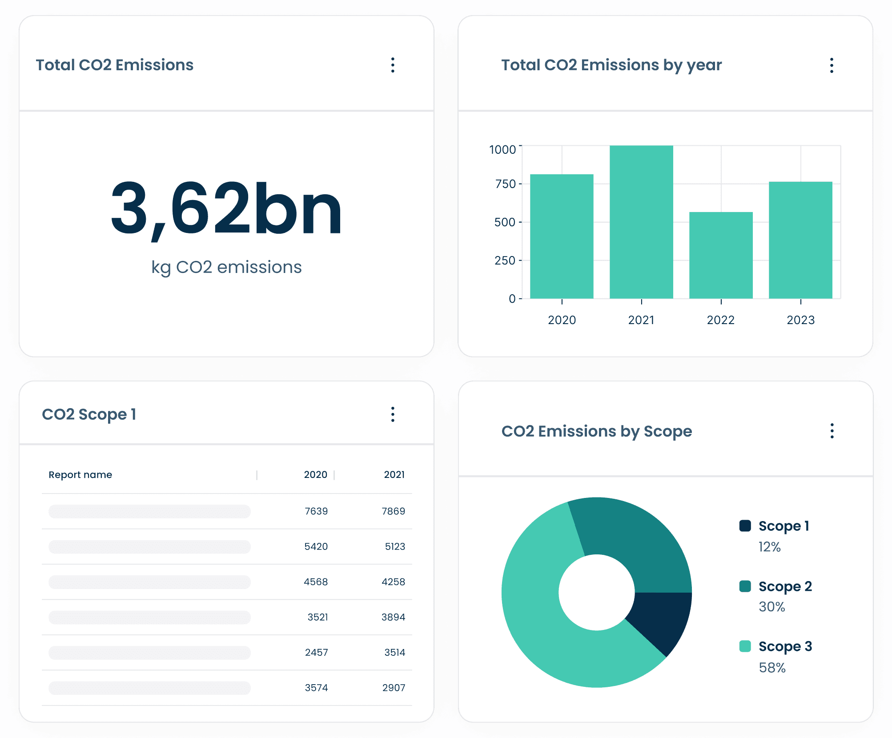Click the Total CO2 Emissions by year title
This screenshot has height=738, width=892.
click(611, 65)
